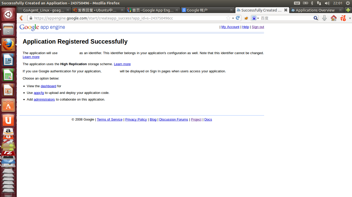View the dashboard link
The height and width of the screenshot is (197, 352).
click(48, 86)
